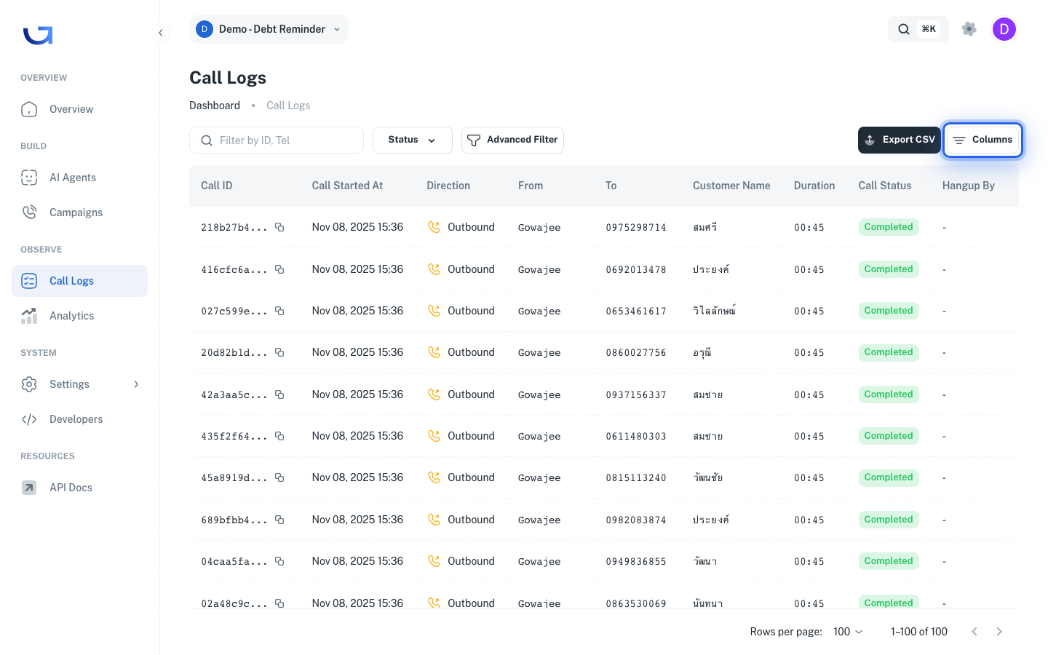Viewport: 1048px width, 655px height.
Task: Copy call ID 20d82b1d
Action: pyautogui.click(x=279, y=352)
